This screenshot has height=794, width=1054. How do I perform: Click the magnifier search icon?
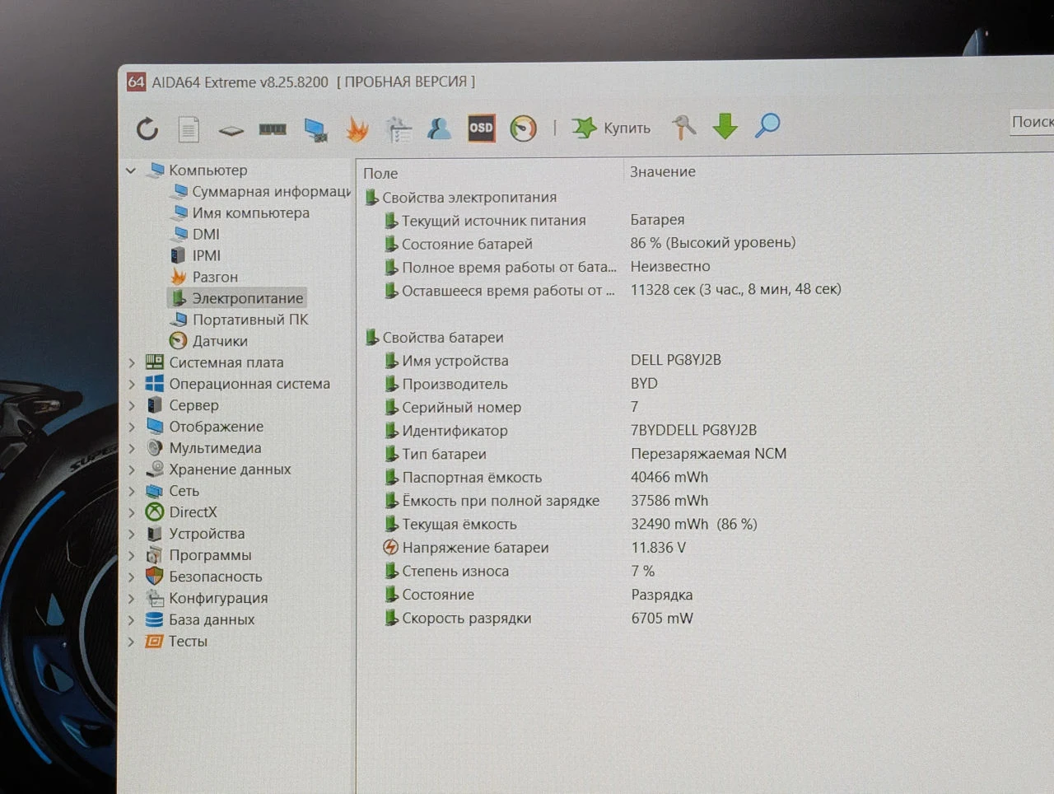pyautogui.click(x=767, y=125)
